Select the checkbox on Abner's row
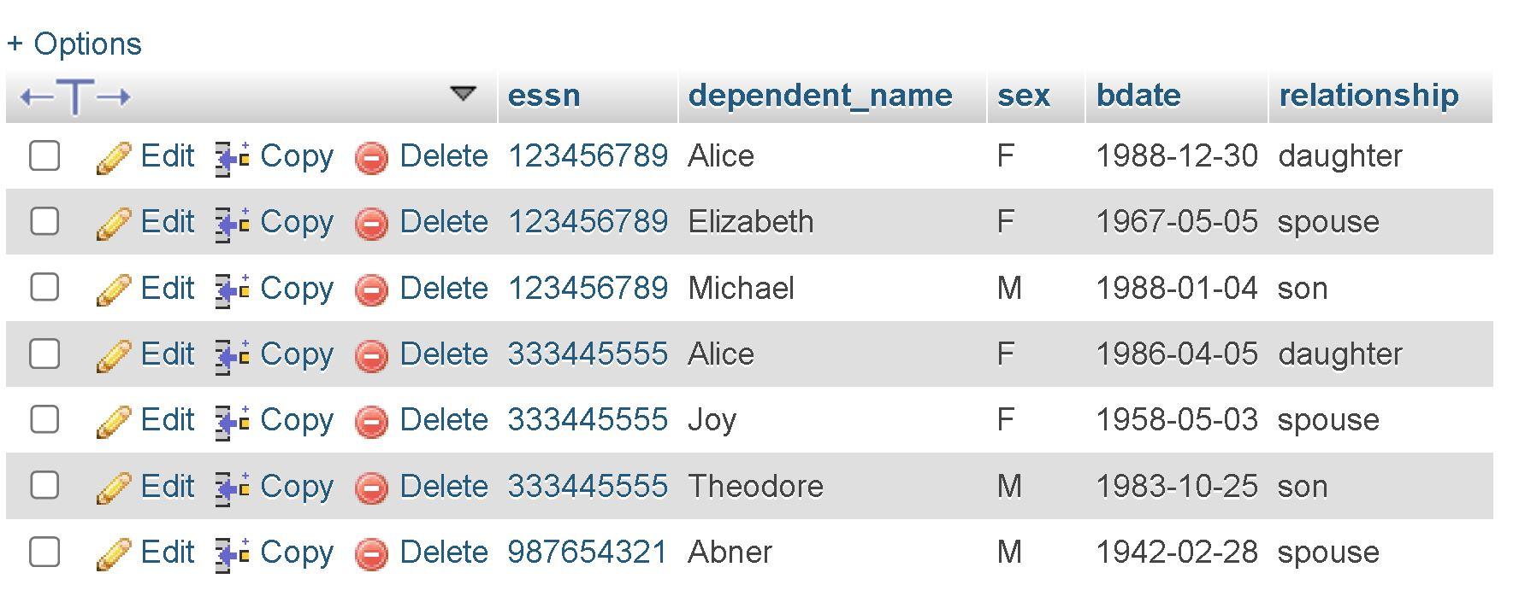The width and height of the screenshot is (1519, 608). click(x=44, y=552)
